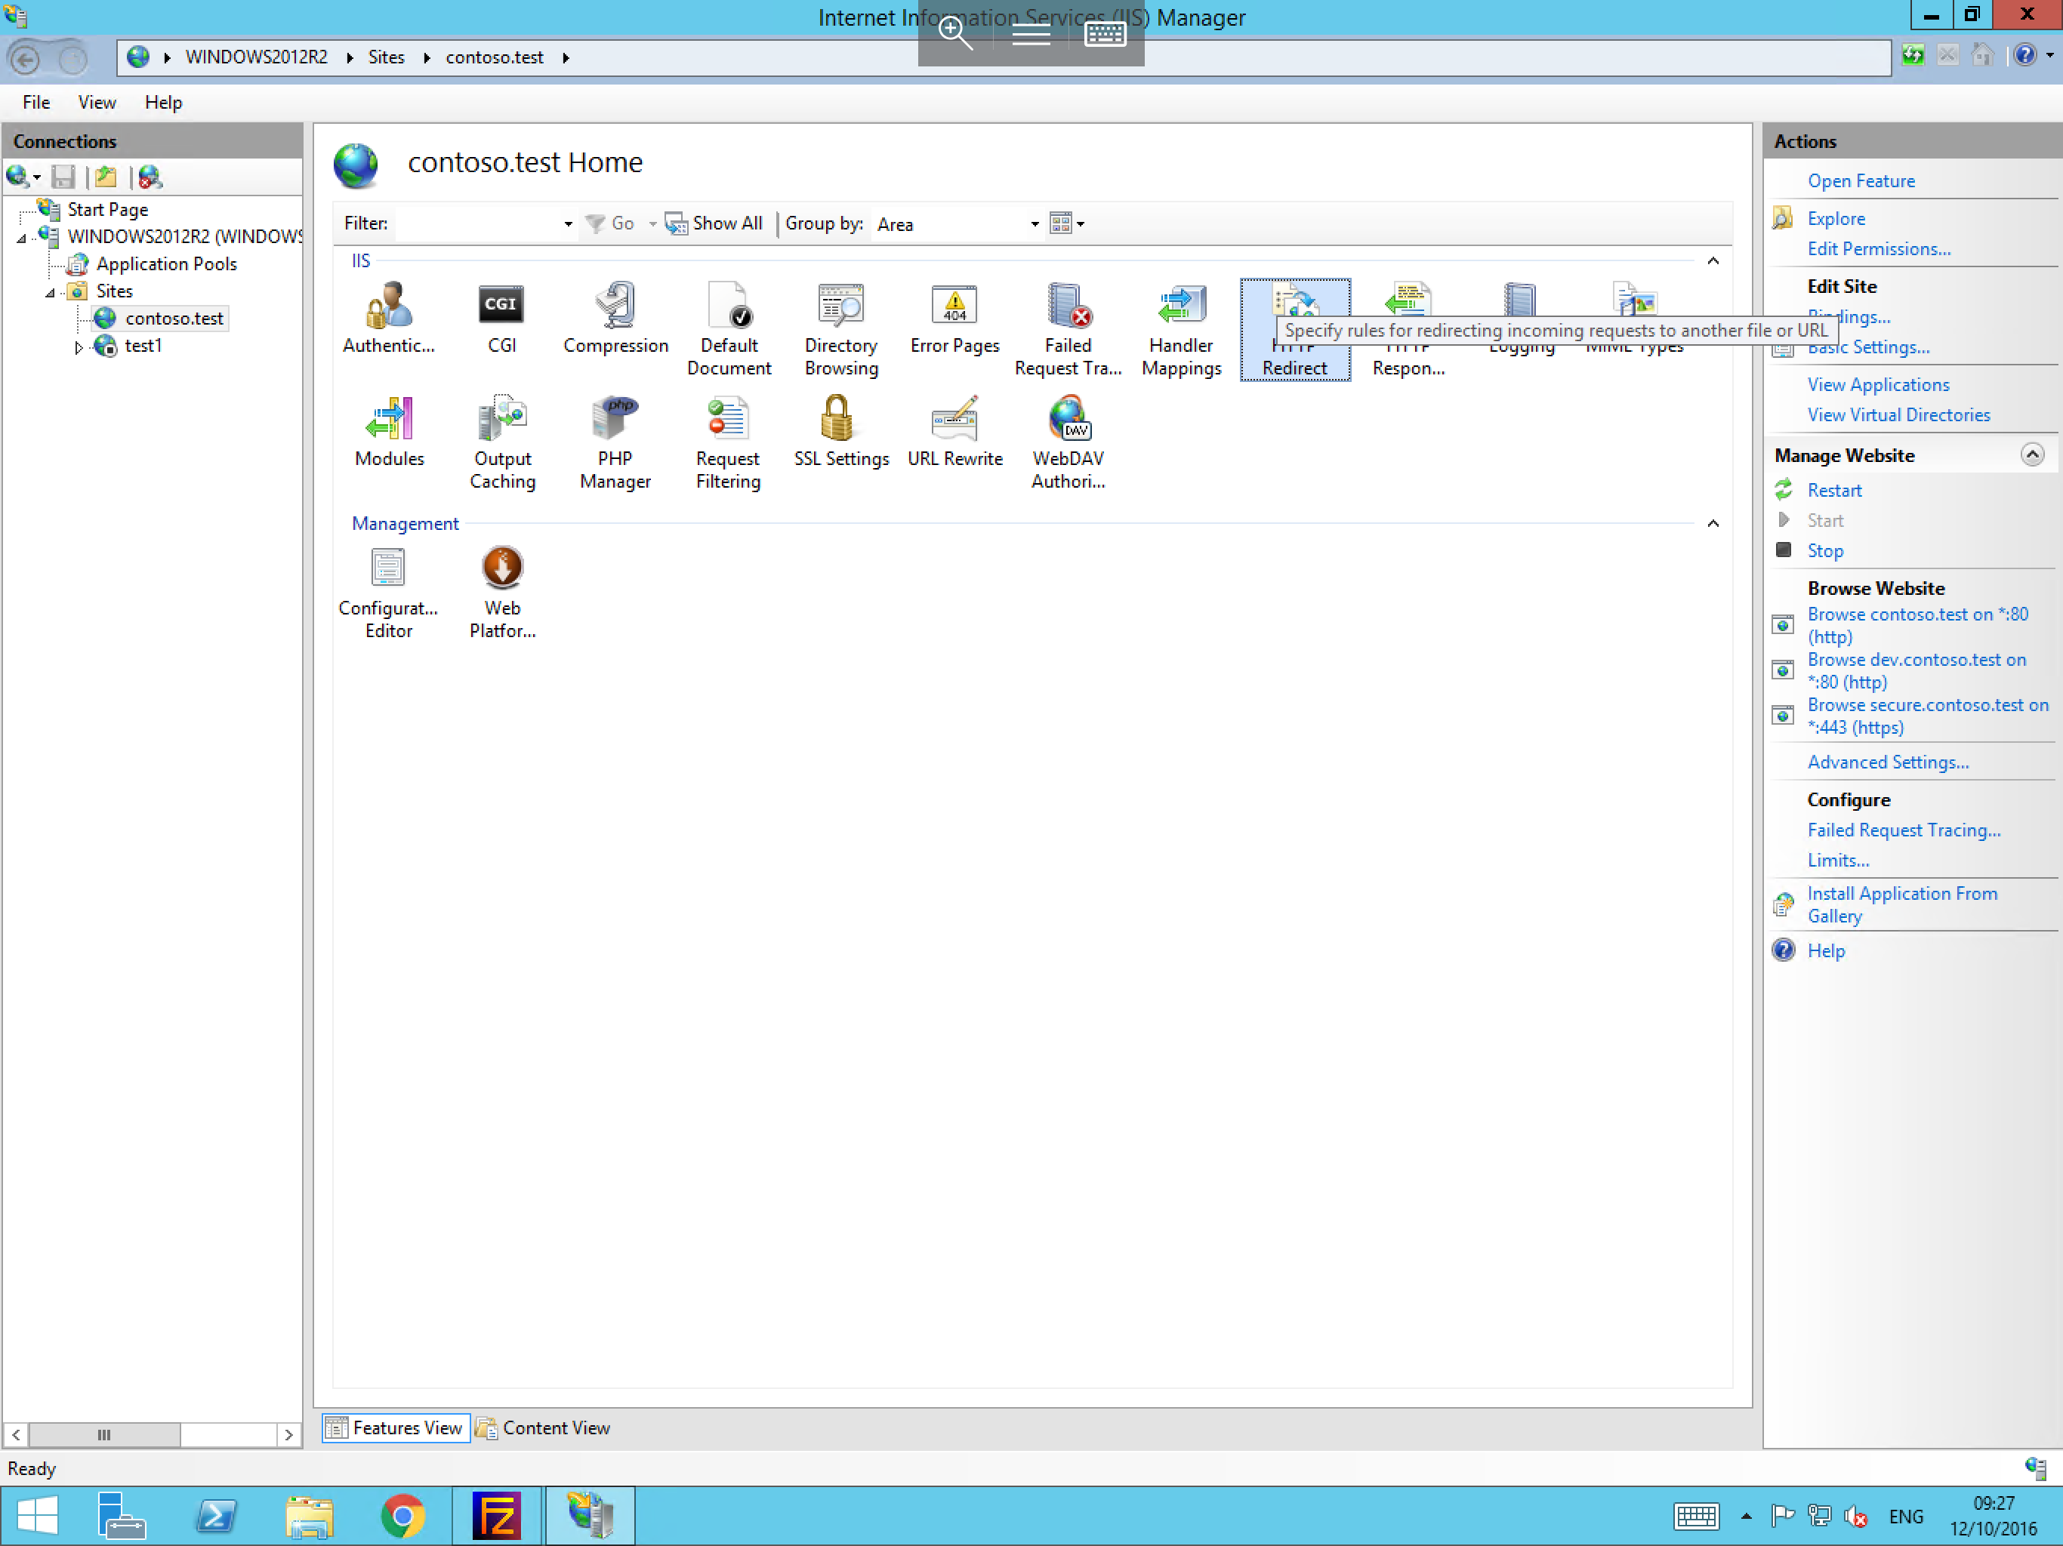The height and width of the screenshot is (1546, 2063).
Task: Click Edit Permissions link
Action: coord(1878,249)
